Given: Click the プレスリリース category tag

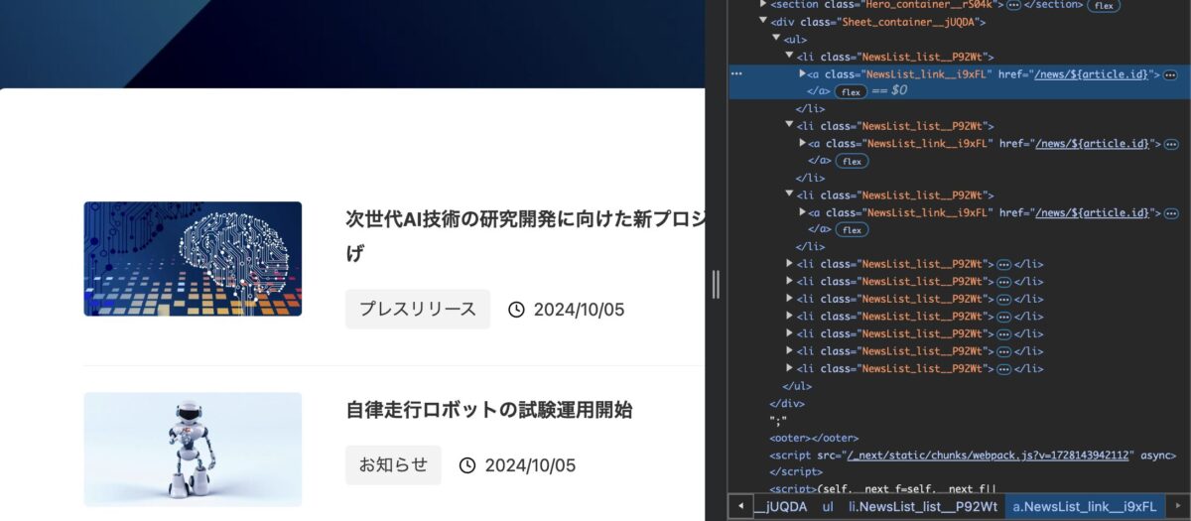Looking at the screenshot, I should [417, 310].
